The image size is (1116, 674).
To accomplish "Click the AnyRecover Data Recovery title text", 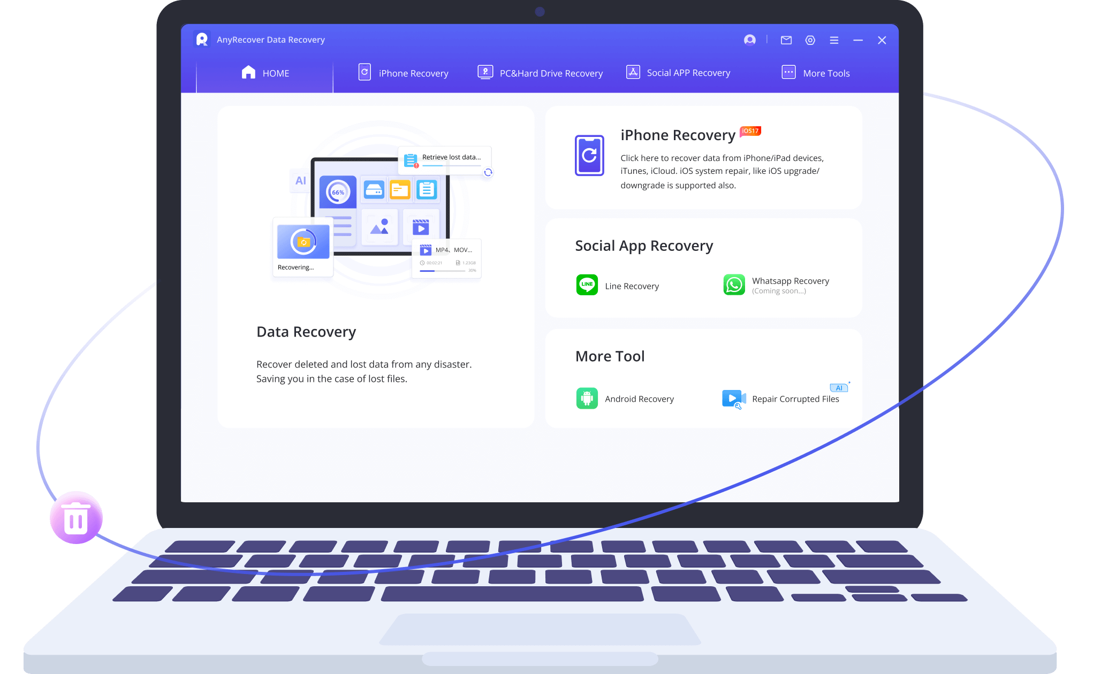I will tap(271, 40).
